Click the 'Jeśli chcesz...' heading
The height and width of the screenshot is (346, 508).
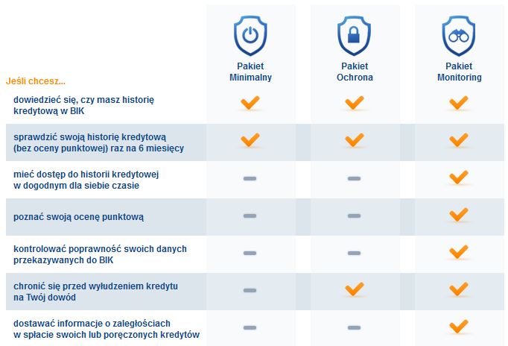[35, 81]
